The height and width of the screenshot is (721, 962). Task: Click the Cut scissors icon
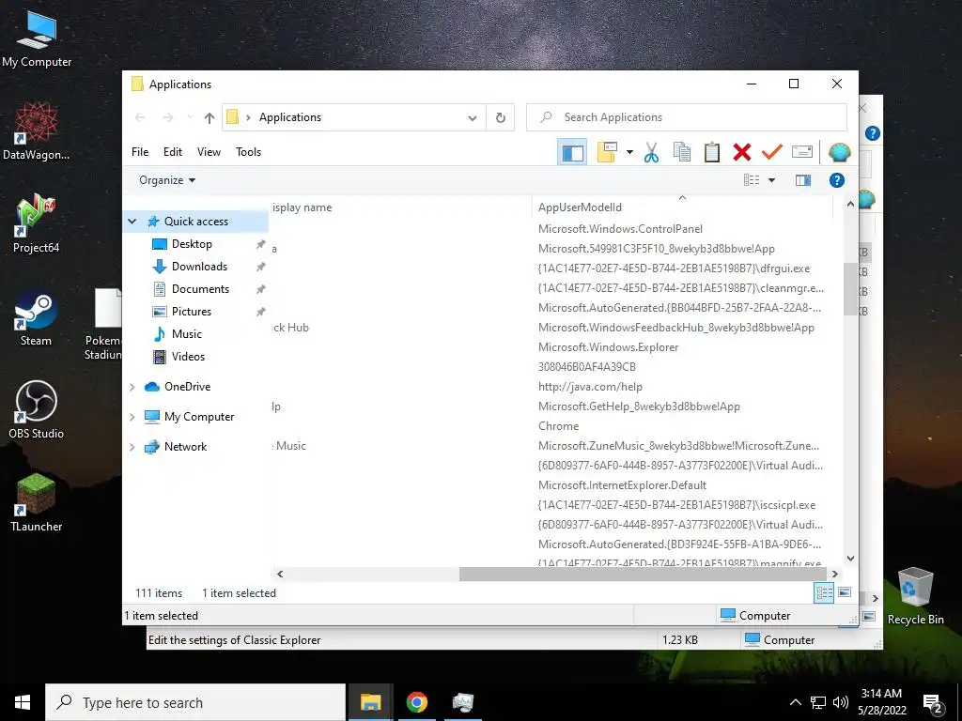point(652,152)
